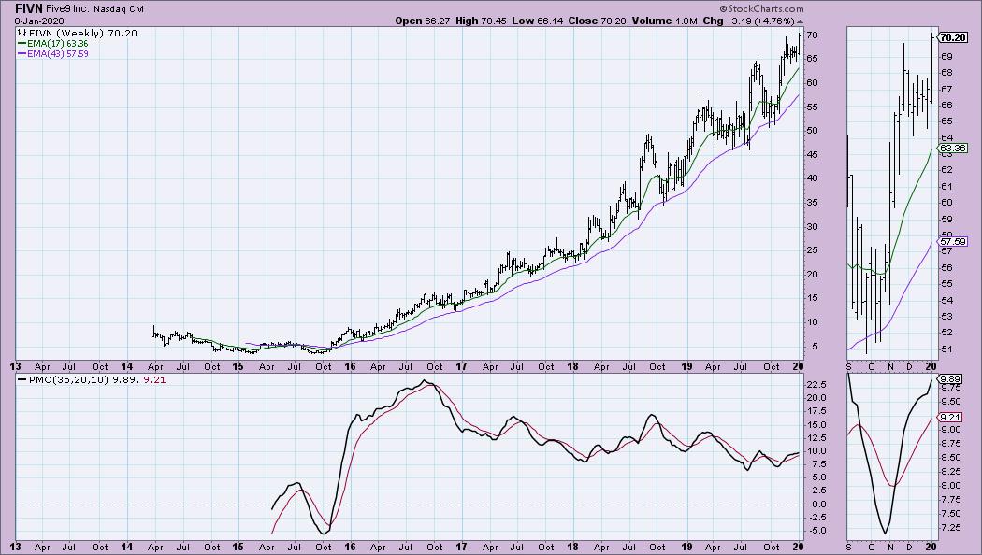Click the 8-Jan-2020 chart date
Image resolution: width=982 pixels, height=555 pixels.
[39, 21]
